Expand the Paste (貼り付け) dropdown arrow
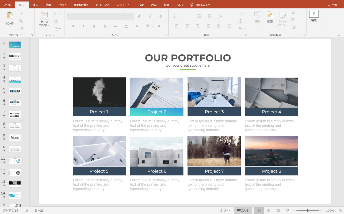The width and height of the screenshot is (344, 214). pos(10,27)
